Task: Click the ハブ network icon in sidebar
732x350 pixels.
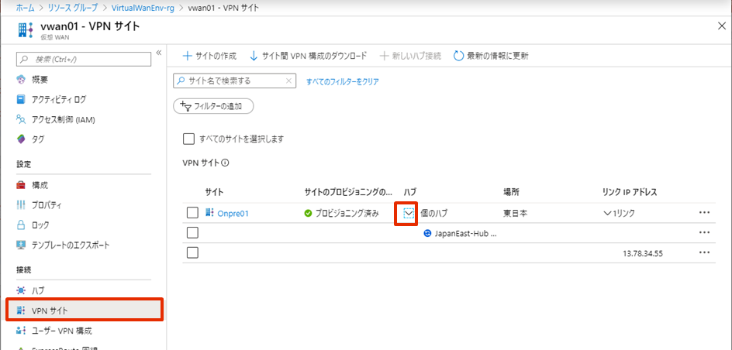Action: 20,291
